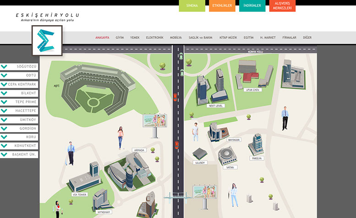Click the Alışveriş Merkezleri button
The image size is (356, 218).
coord(282,5)
